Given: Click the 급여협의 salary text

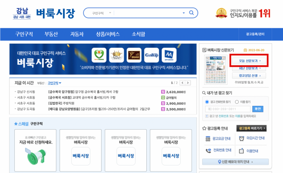Looking at the screenshot, I should (x=171, y=98).
